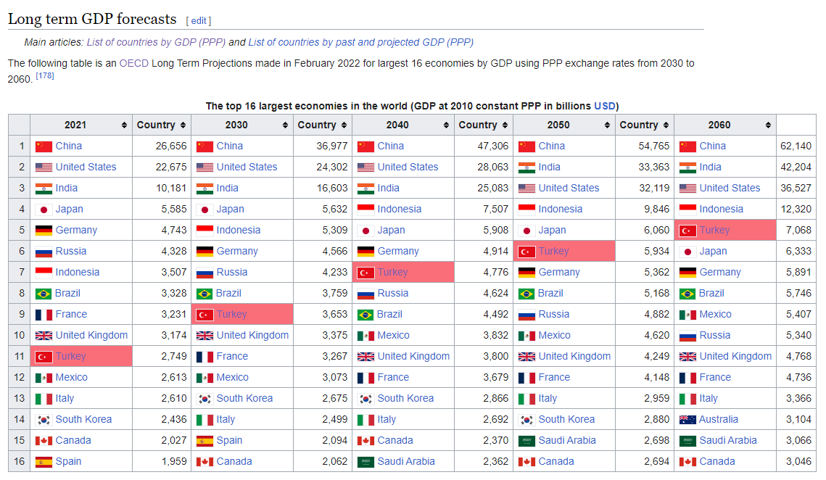Screen dimensions: 826x480
Task: Click the Japan flag in rank 6 row
Action: click(x=687, y=251)
